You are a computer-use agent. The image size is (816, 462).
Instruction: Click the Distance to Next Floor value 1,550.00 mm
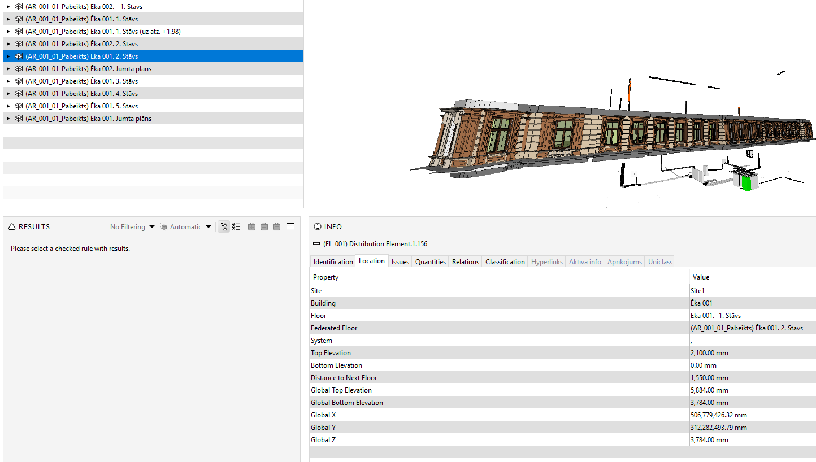[x=753, y=378]
